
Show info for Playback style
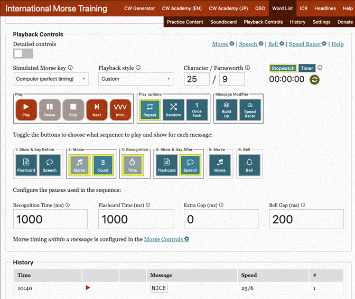coord(138,68)
